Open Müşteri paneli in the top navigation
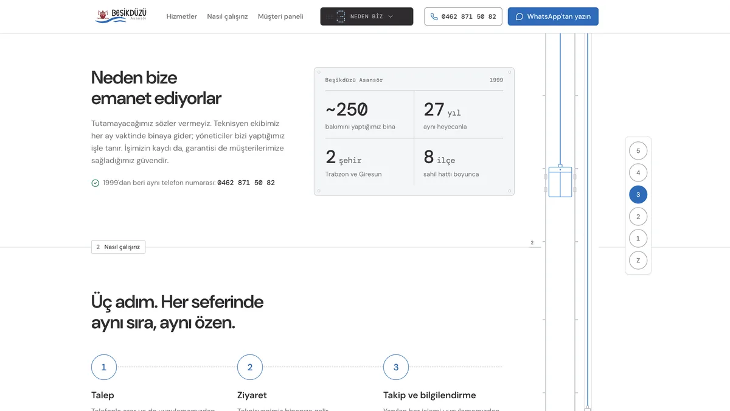Viewport: 730px width, 411px height. click(x=280, y=16)
